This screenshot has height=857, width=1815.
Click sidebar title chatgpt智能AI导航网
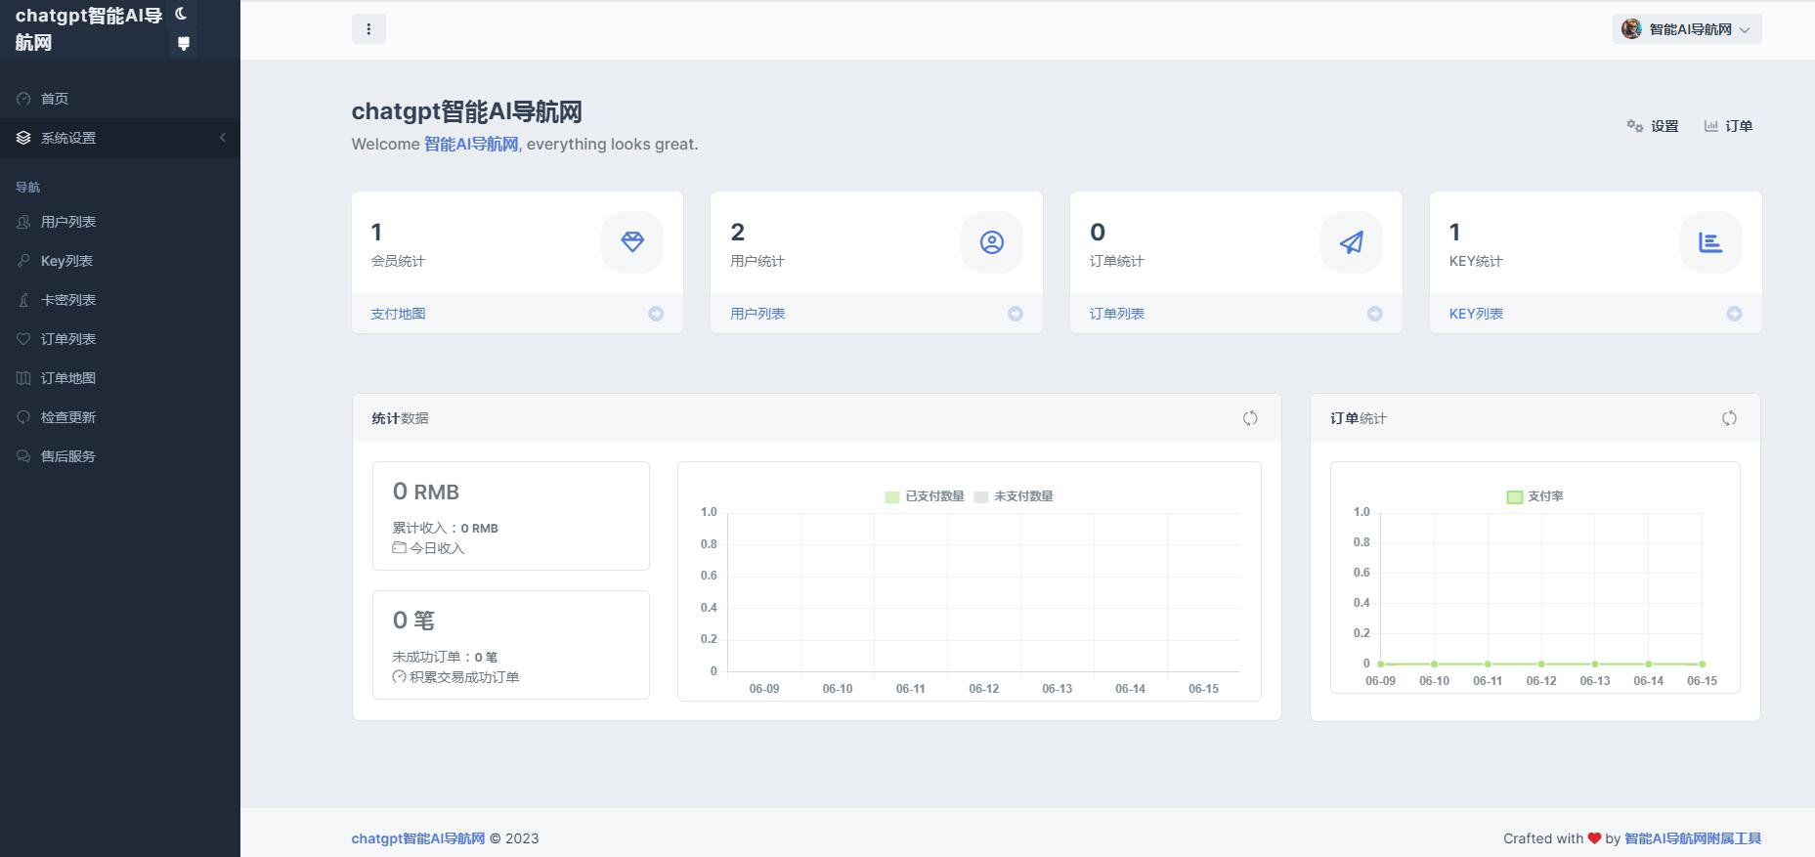[x=89, y=29]
